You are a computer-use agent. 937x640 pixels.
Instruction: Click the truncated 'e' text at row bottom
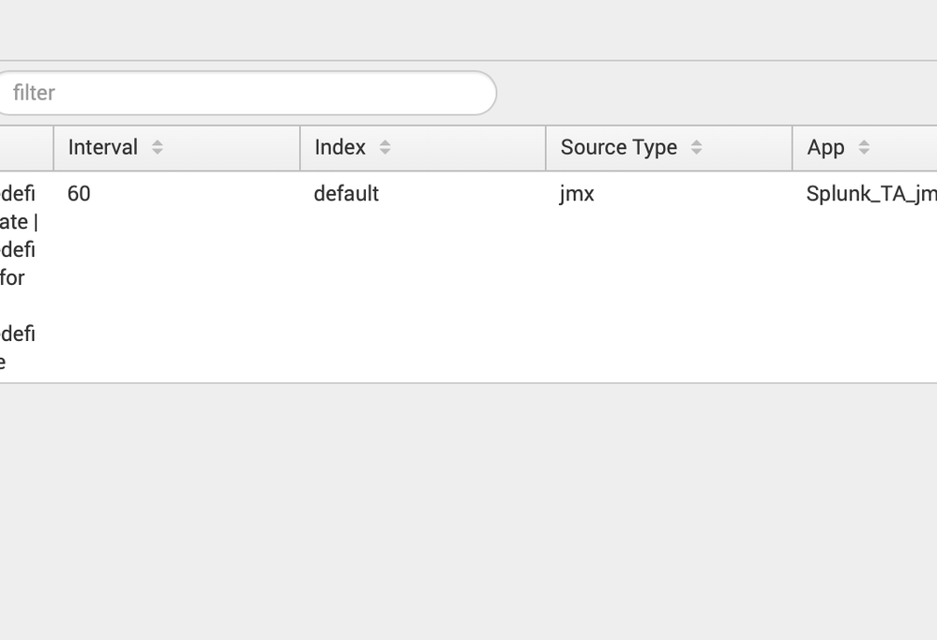4,362
